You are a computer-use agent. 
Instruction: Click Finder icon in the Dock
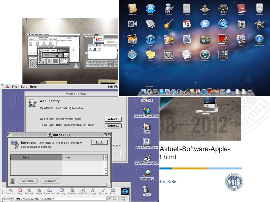143,91
